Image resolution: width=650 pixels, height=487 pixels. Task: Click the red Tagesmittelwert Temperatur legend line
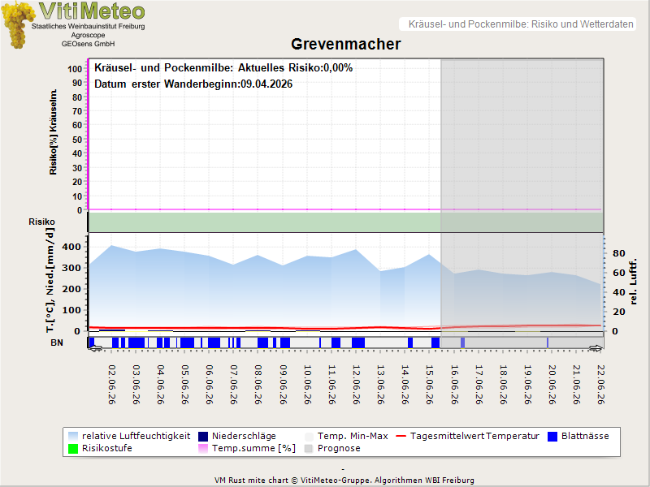pyautogui.click(x=401, y=436)
